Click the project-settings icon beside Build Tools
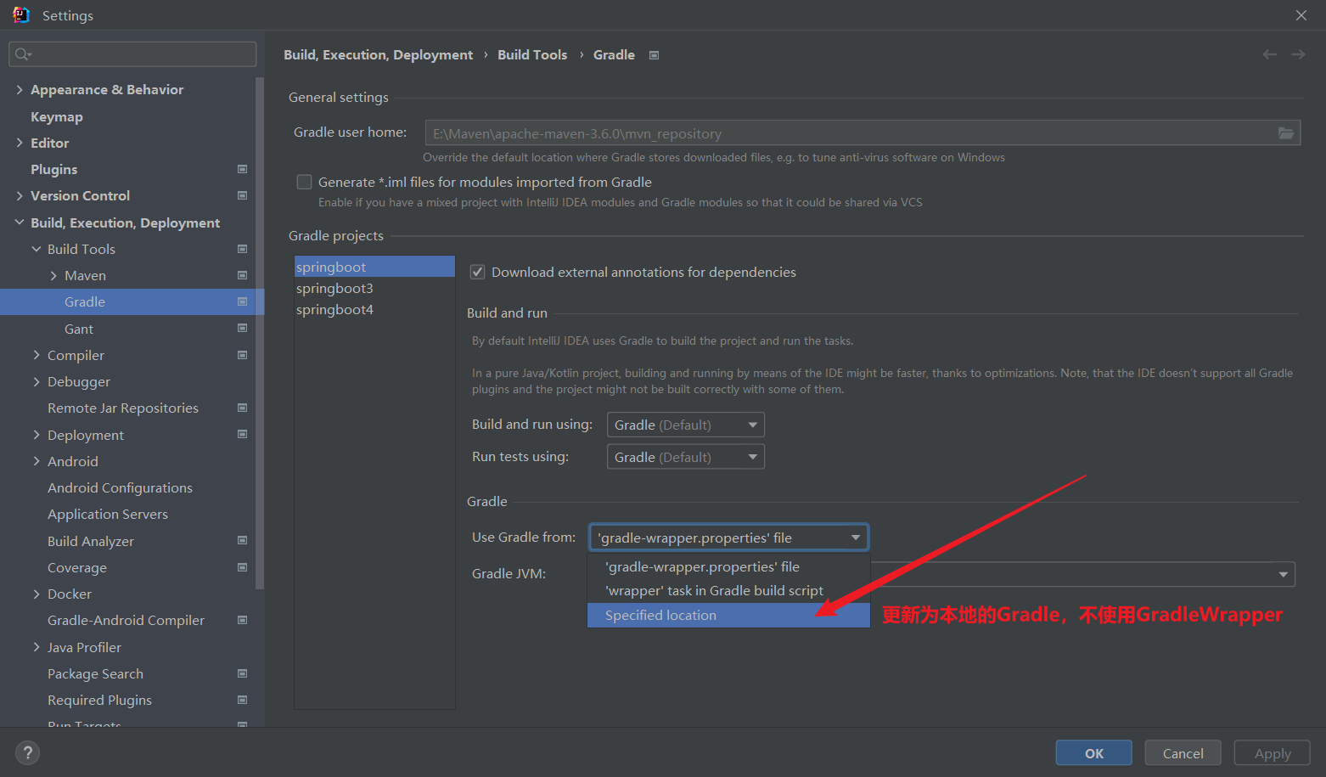This screenshot has height=777, width=1326. point(242,249)
